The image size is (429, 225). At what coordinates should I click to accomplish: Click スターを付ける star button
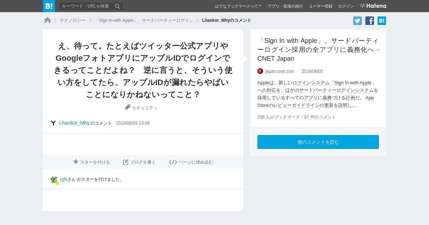point(92,162)
